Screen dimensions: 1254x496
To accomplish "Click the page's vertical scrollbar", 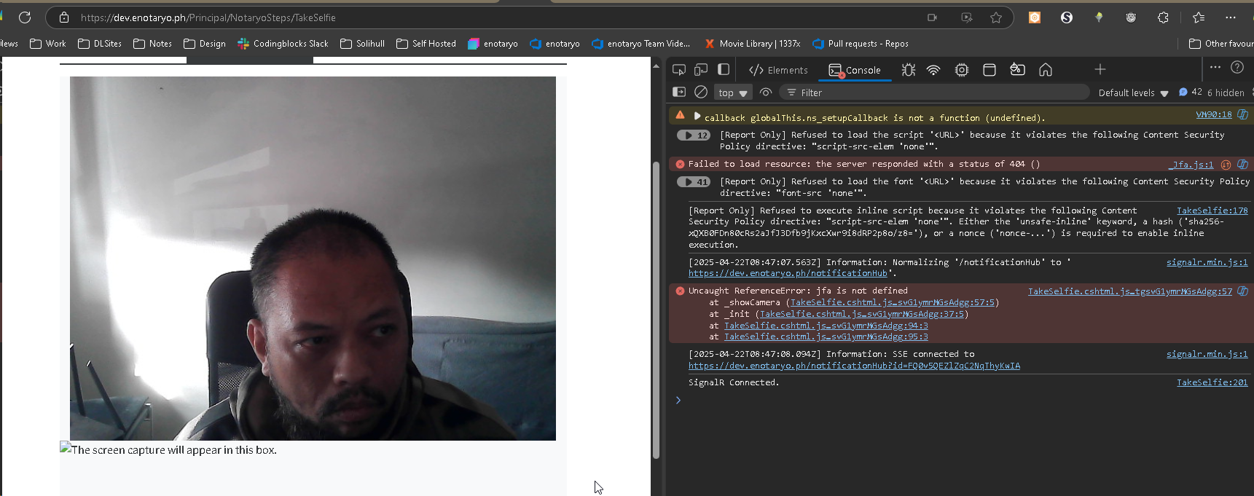I will [x=656, y=306].
